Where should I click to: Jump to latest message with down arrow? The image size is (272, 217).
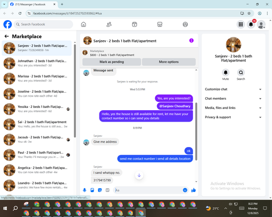(139, 175)
